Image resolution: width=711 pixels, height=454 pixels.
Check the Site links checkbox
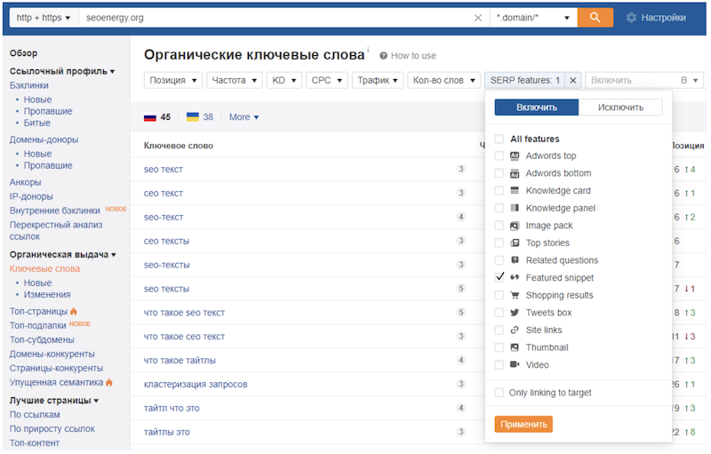pos(499,330)
